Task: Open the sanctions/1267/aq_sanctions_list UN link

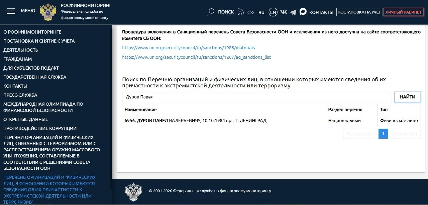Action: pyautogui.click(x=197, y=57)
